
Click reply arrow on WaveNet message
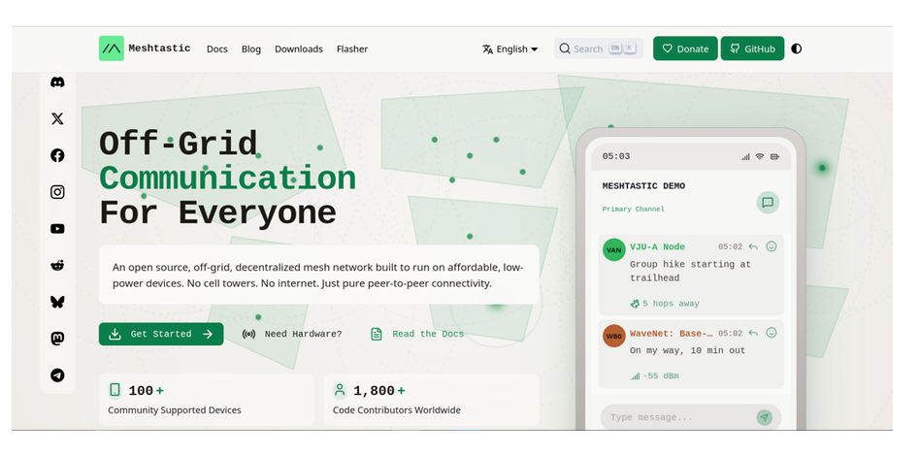tap(753, 333)
